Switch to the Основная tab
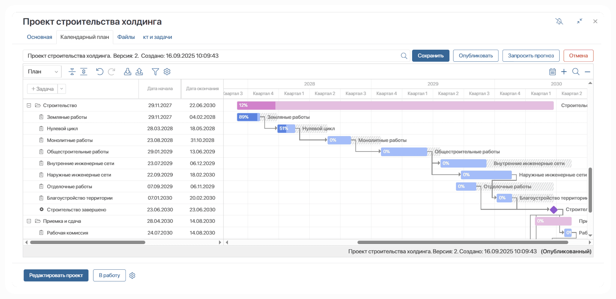The image size is (616, 299). [x=39, y=37]
